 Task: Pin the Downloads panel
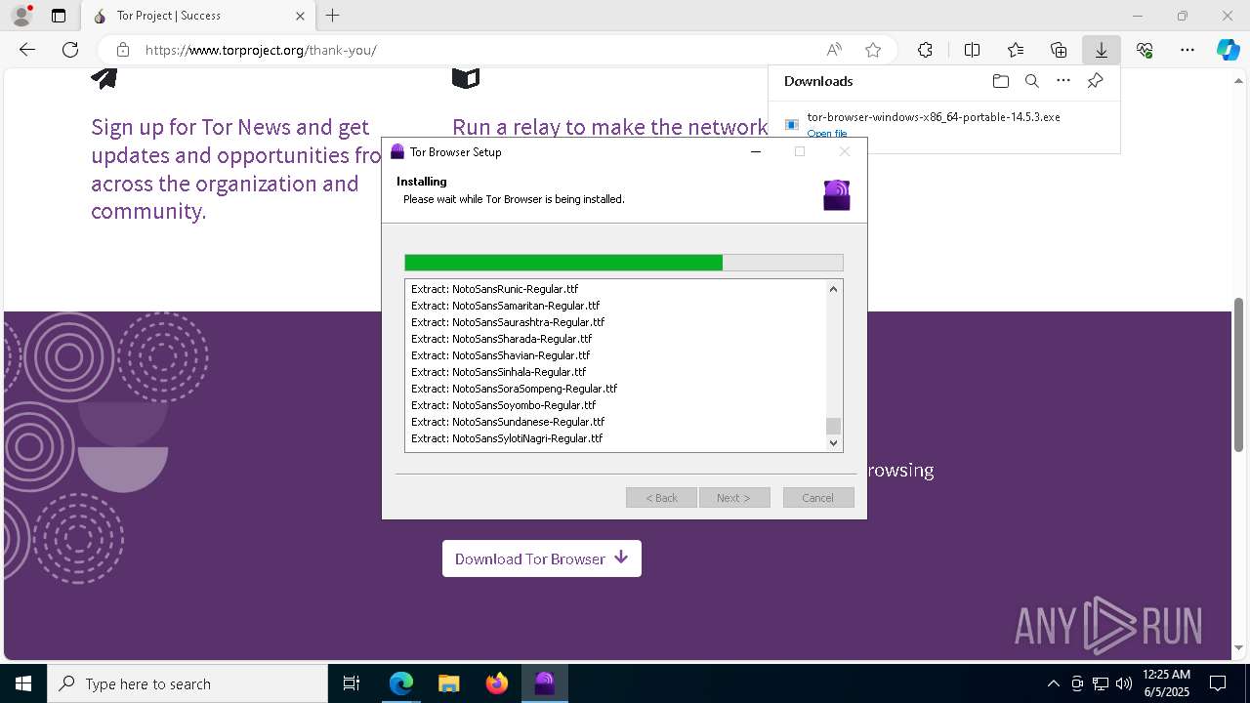(x=1095, y=81)
